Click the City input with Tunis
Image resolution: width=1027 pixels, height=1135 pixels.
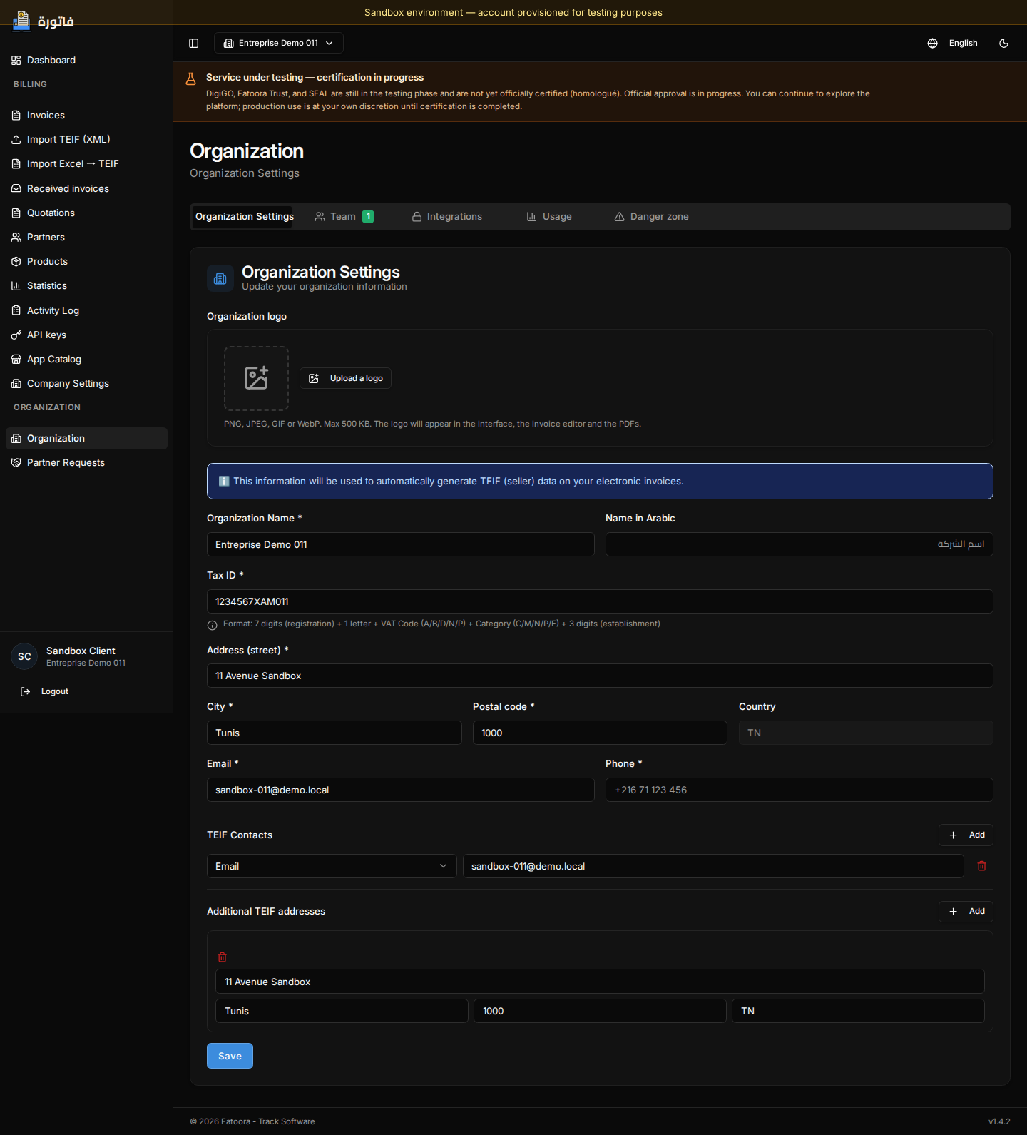[334, 733]
